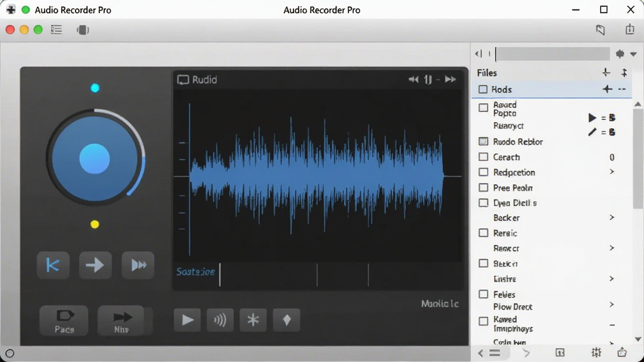Image resolution: width=644 pixels, height=362 pixels.
Task: Toggle the Cerach checkbox
Action: pyautogui.click(x=484, y=156)
